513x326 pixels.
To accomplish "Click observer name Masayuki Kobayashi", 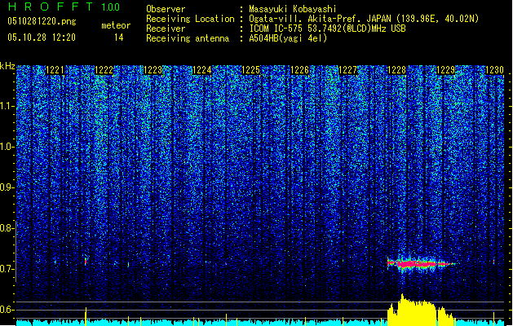I will 293,9.
